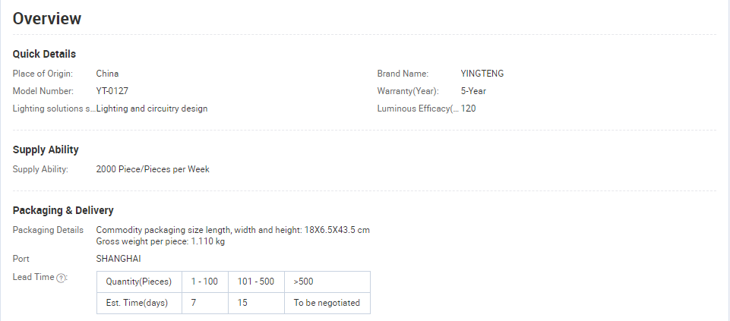Click the 1 - 100 quantity cell
The image size is (730, 321).
205,282
